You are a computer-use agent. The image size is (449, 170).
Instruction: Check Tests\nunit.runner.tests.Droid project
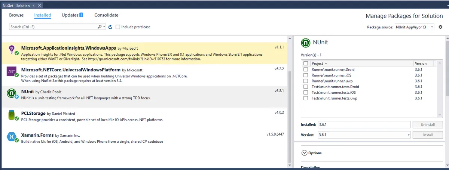click(x=306, y=87)
